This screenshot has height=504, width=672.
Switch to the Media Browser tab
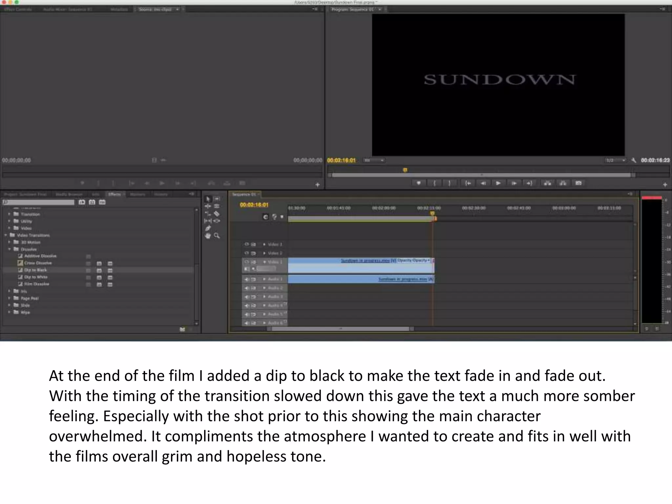(x=69, y=194)
